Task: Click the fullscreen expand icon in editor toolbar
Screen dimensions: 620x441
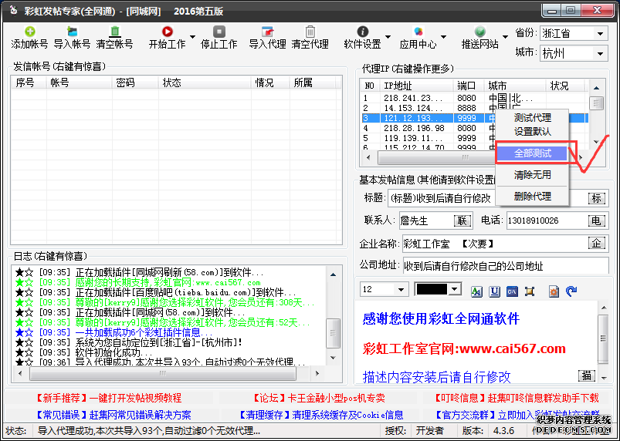Action: (x=530, y=291)
